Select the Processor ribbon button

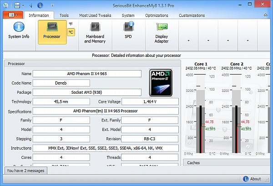52,32
